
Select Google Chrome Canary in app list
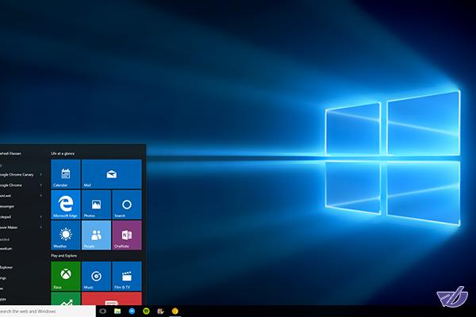tap(17, 174)
